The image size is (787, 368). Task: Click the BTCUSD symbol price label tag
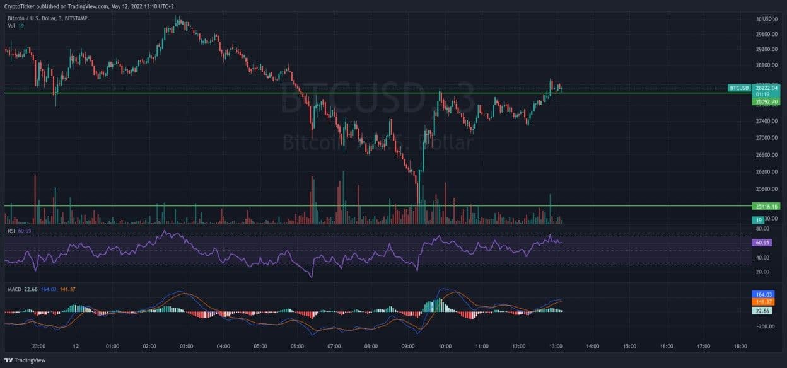[739, 88]
